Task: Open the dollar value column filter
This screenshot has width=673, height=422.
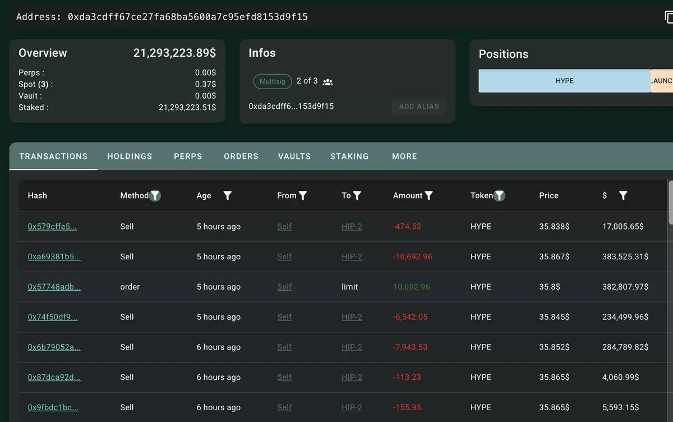Action: [623, 195]
